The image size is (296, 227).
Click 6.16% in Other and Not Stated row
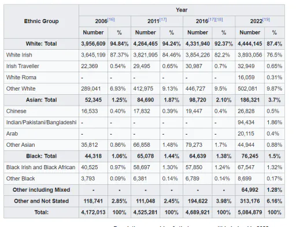[275, 201]
